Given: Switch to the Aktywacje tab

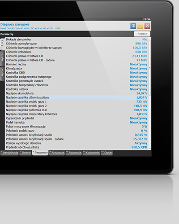Looking at the screenshot, I should coord(57,153).
